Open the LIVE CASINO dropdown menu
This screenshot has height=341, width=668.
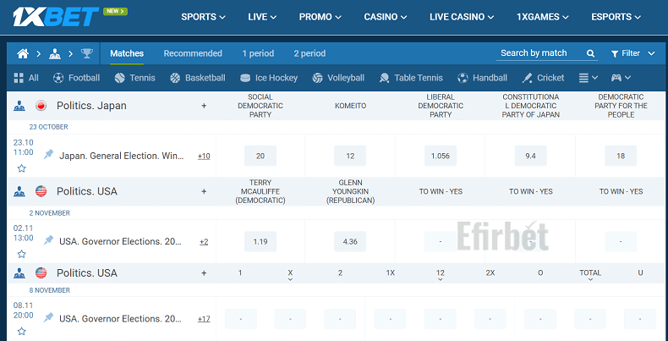click(x=462, y=17)
